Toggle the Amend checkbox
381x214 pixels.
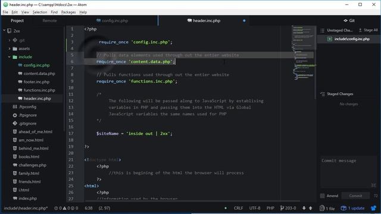coord(323,196)
